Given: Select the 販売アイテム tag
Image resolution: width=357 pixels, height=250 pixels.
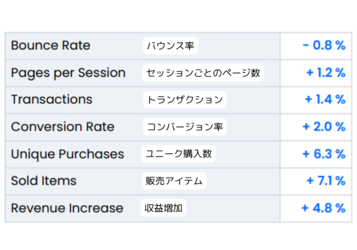Looking at the screenshot, I should (174, 181).
